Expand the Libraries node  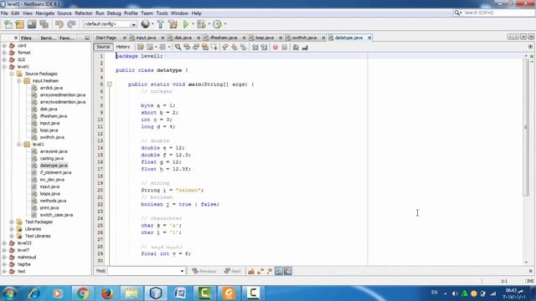(x=12, y=229)
